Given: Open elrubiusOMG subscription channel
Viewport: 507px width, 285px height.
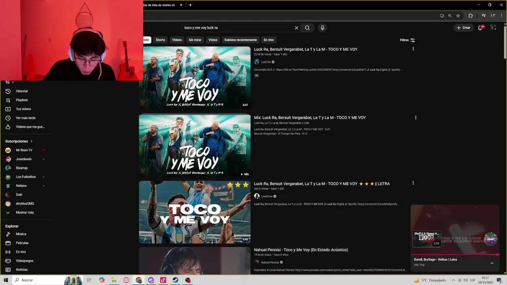Looking at the screenshot, I should 25,203.
